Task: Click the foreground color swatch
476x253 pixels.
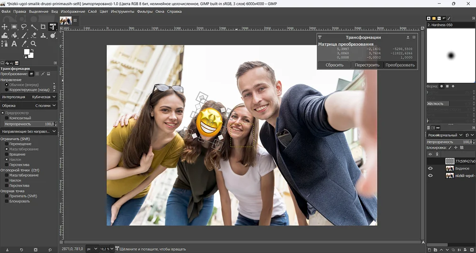Action: (27, 52)
